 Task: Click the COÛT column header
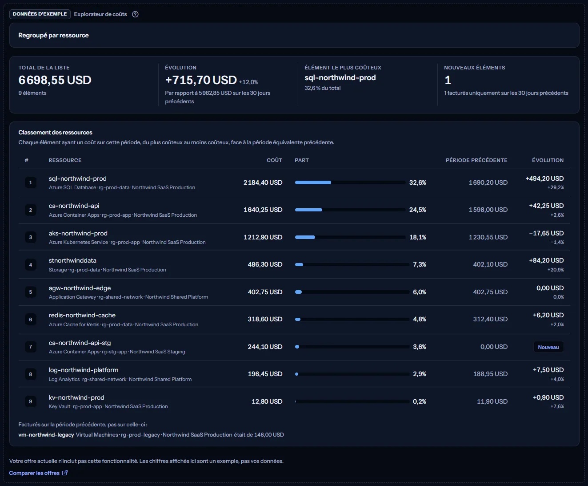[275, 160]
